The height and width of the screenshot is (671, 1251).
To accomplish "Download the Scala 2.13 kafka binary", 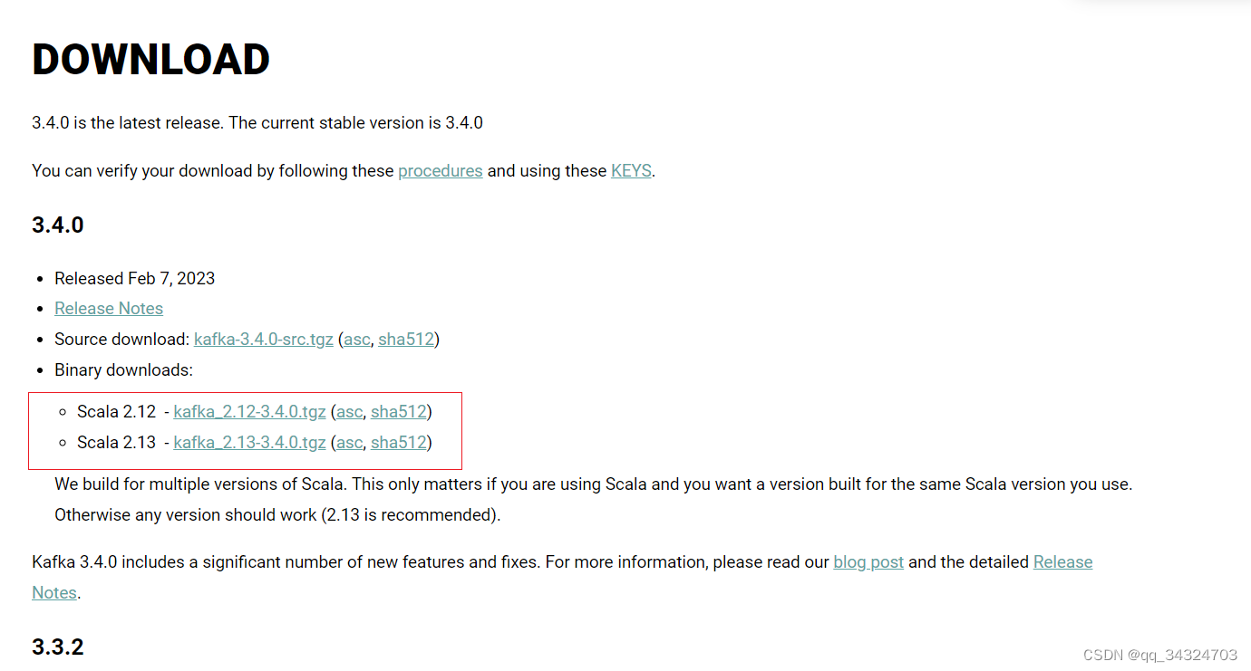I will click(x=249, y=442).
